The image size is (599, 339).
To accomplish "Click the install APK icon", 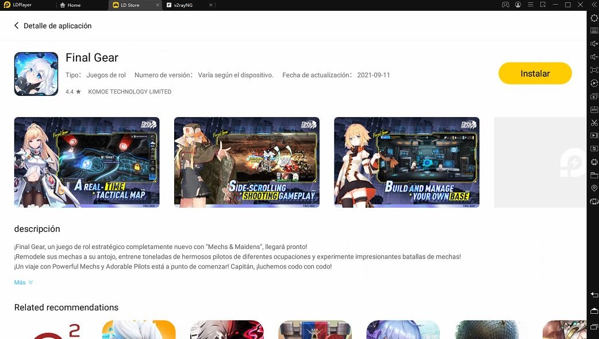I will tap(594, 110).
